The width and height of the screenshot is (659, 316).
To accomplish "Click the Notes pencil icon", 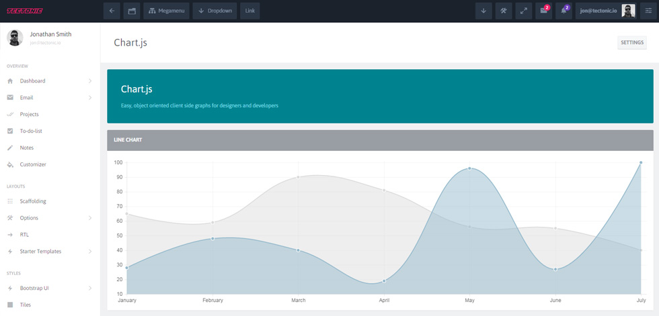I will click(x=10, y=148).
